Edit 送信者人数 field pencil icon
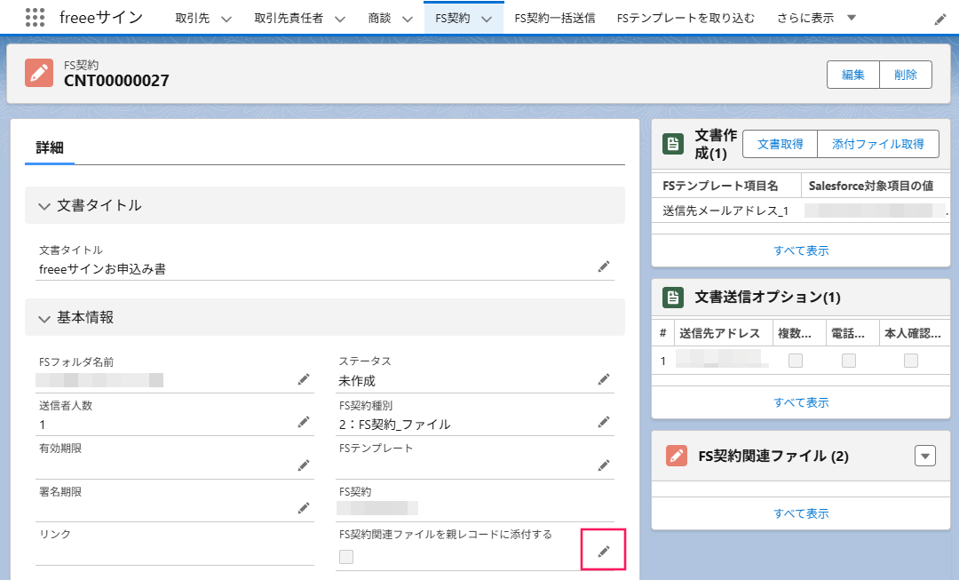This screenshot has height=580, width=959. [x=304, y=422]
